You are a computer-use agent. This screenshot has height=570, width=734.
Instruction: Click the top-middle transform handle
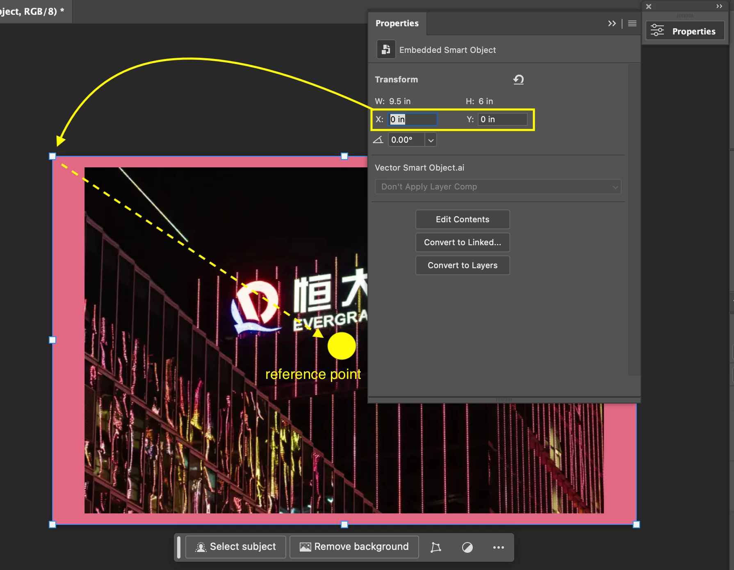[344, 156]
